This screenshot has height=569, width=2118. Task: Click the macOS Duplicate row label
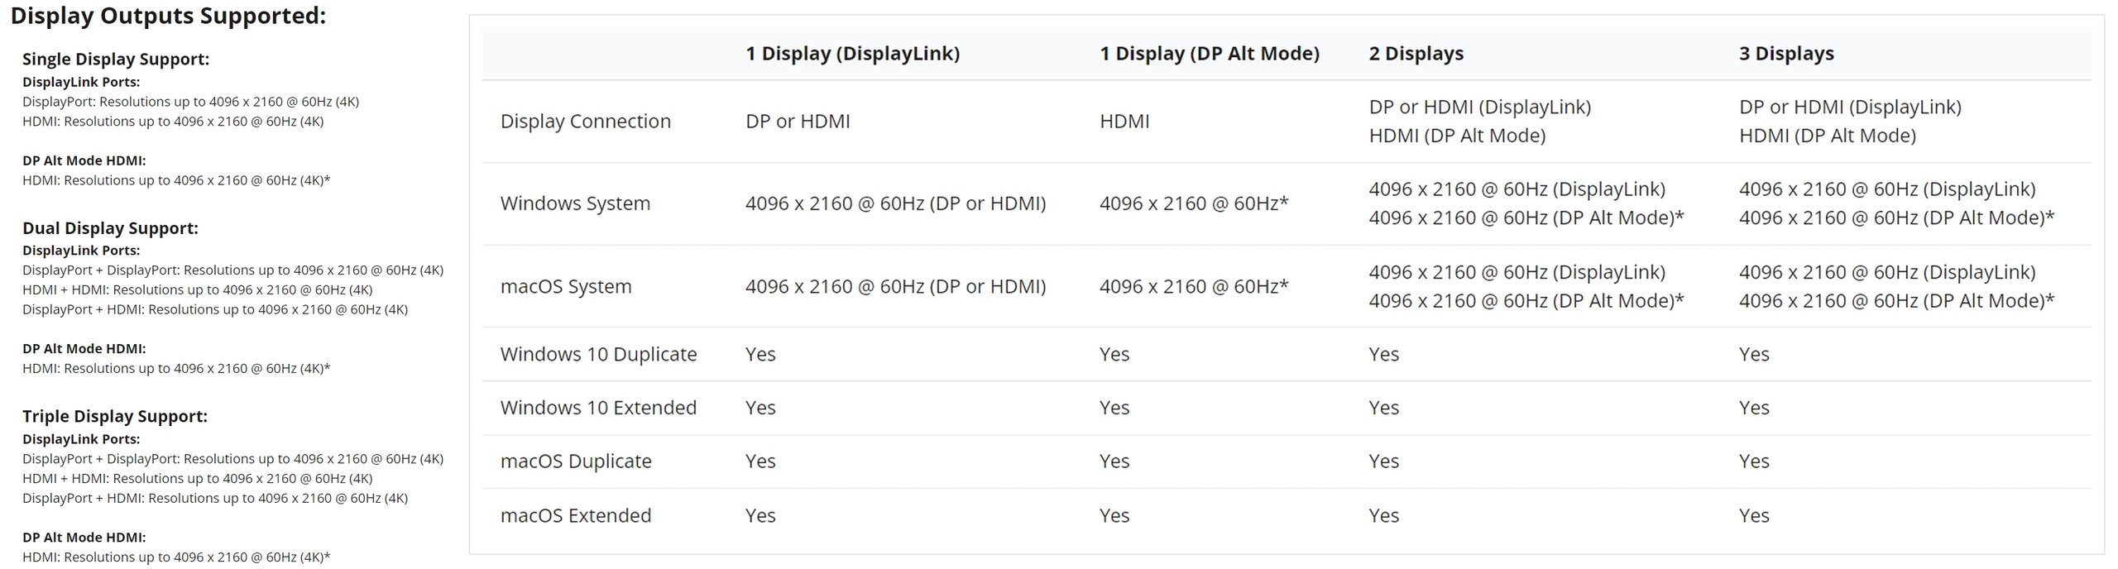(x=576, y=461)
